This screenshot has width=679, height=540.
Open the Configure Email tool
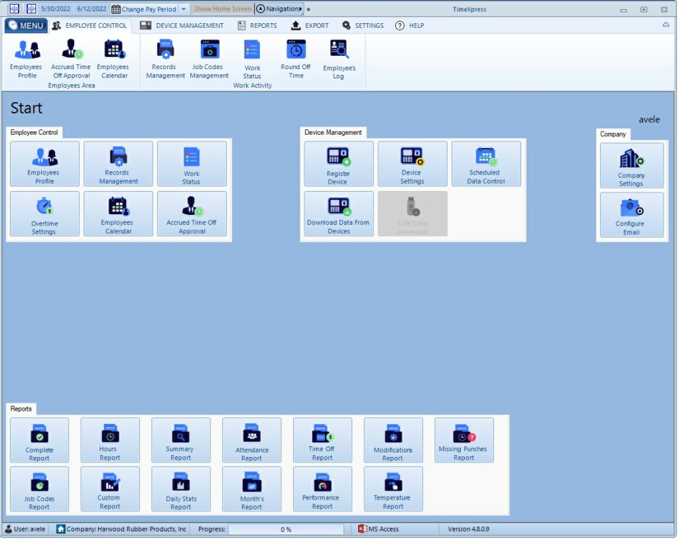pyautogui.click(x=631, y=214)
